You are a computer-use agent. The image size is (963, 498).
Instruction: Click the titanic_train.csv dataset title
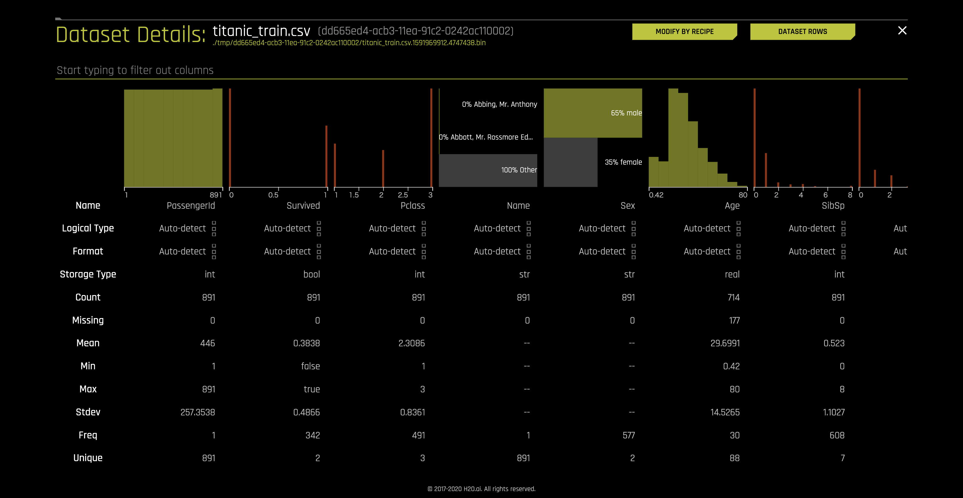coord(261,31)
